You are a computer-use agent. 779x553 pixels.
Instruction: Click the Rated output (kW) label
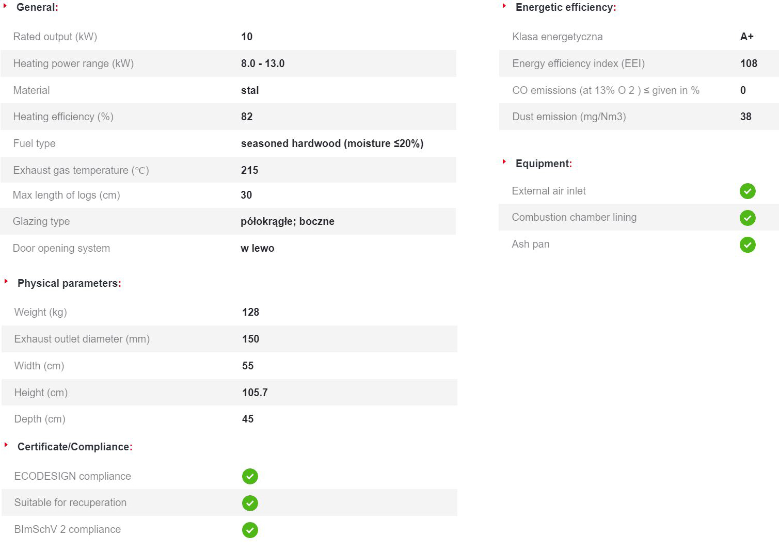point(55,37)
